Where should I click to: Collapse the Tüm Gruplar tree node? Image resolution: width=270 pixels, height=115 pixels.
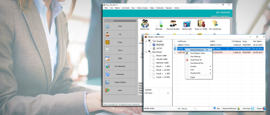146,41
